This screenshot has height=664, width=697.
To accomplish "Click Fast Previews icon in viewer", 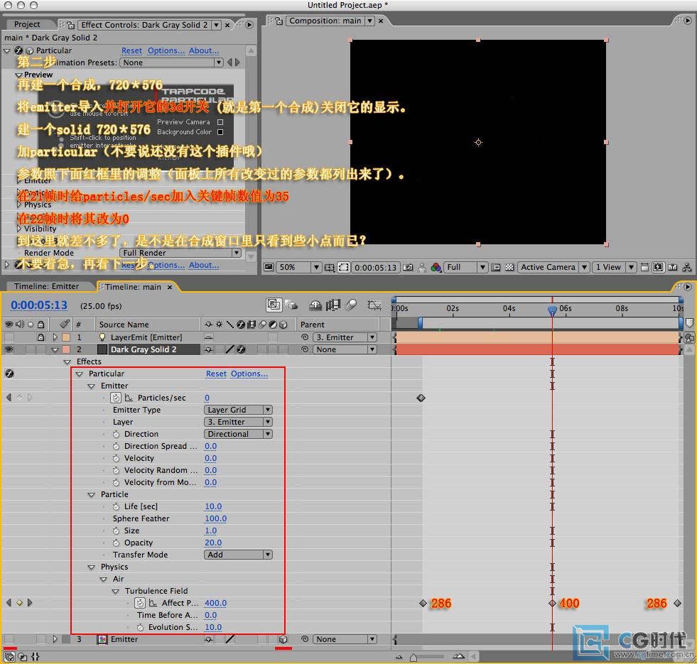I will [659, 267].
